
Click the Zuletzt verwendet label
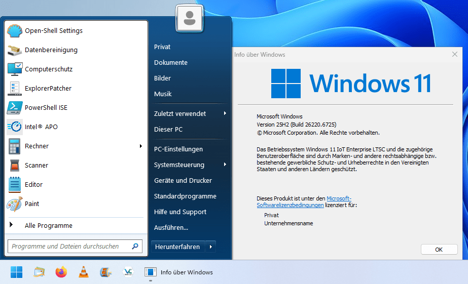(x=179, y=113)
